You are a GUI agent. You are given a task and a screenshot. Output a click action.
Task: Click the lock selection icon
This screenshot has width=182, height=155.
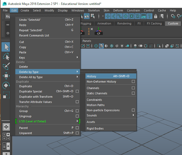(x=156, y=16)
